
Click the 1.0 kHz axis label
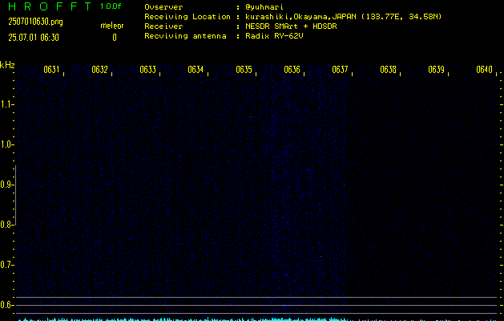(6, 144)
